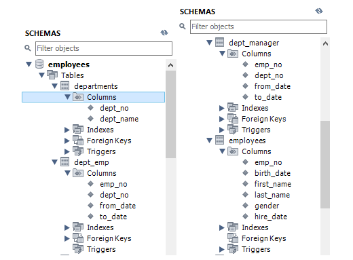
Task: Click the magnifier icon in left panel
Action: click(28, 48)
